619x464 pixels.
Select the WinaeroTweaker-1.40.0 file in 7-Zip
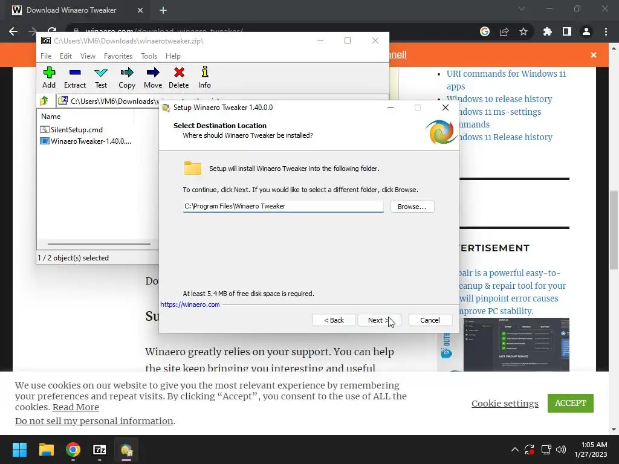(x=86, y=141)
